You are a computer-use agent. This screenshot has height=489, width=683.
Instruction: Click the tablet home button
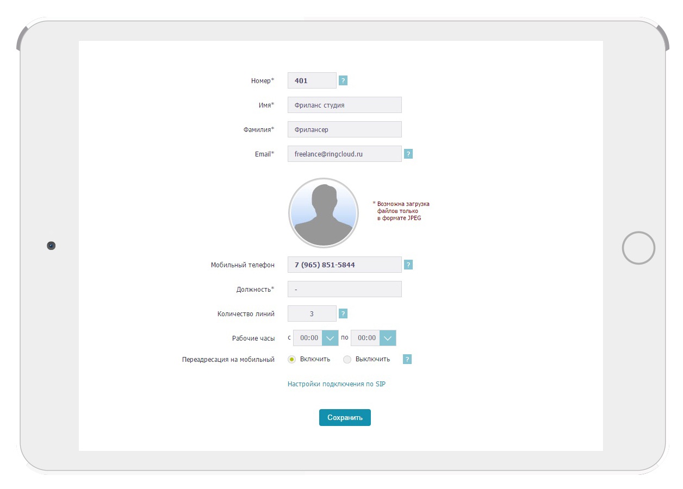[638, 248]
